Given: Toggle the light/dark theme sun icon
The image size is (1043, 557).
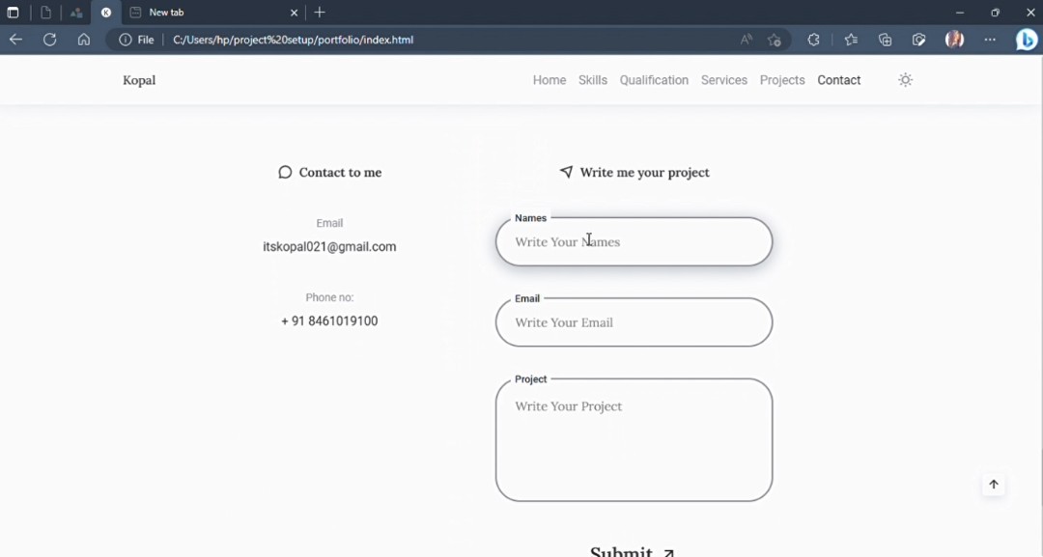Looking at the screenshot, I should (x=905, y=80).
